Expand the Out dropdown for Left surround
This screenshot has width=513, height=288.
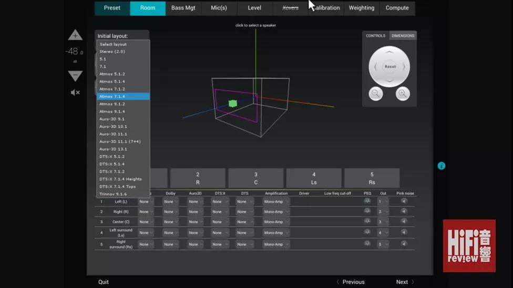pyautogui.click(x=384, y=233)
